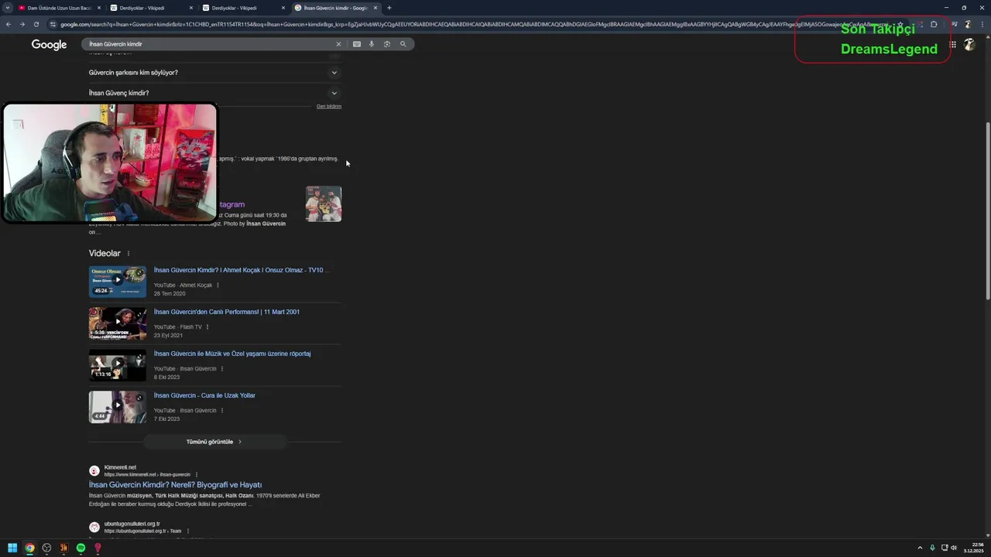This screenshot has height=557, width=991.
Task: Open the Instagram result photo thumbnail
Action: pos(324,204)
